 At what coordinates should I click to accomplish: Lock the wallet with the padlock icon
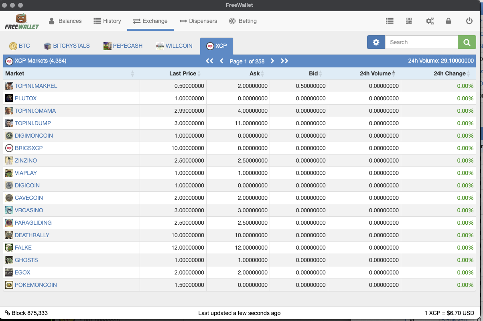tap(448, 21)
